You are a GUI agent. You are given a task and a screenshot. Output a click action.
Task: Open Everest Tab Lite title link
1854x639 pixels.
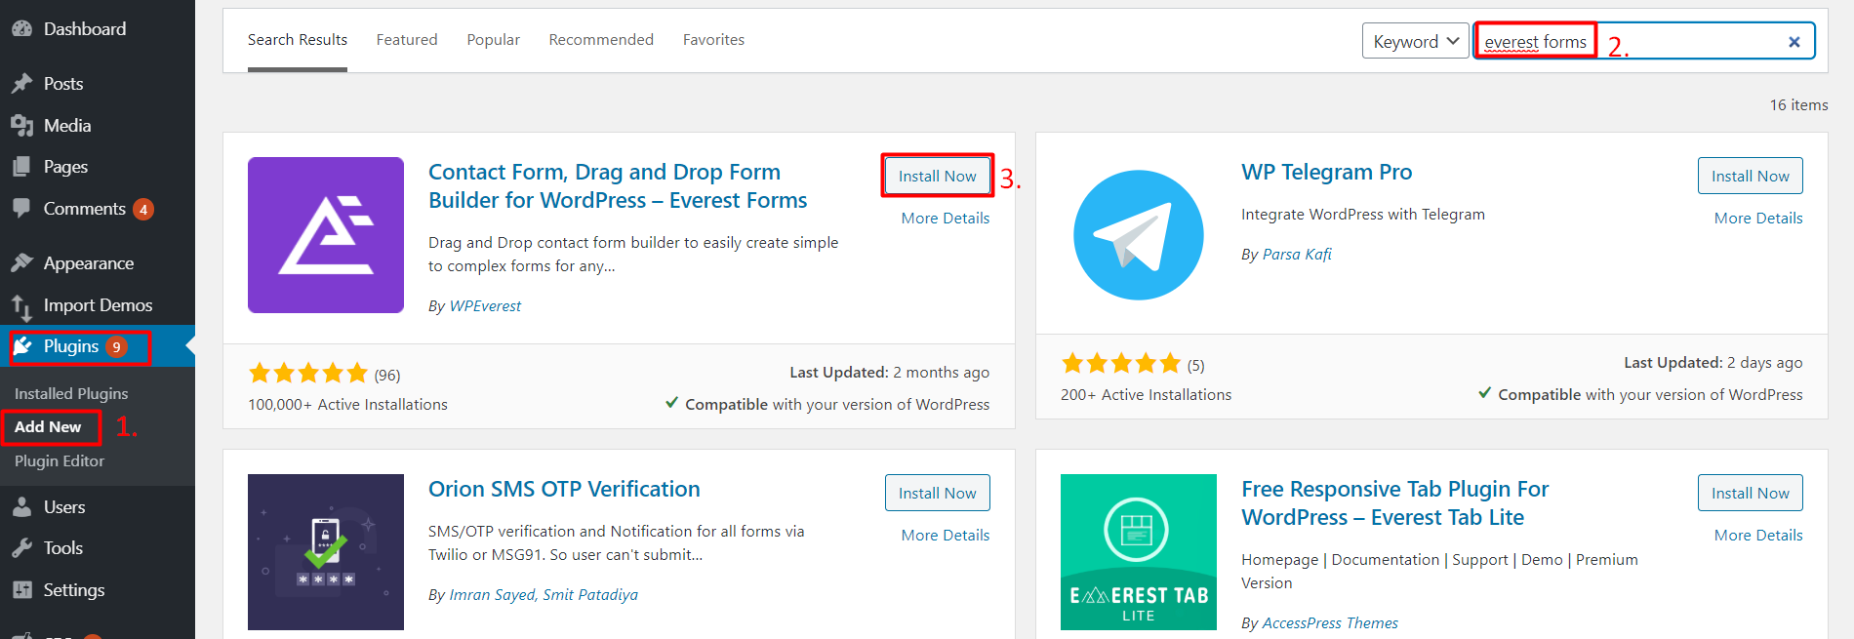1394,503
